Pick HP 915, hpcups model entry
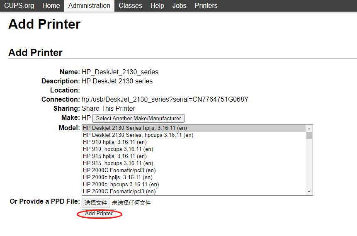This screenshot has height=236, width=357. [118, 163]
